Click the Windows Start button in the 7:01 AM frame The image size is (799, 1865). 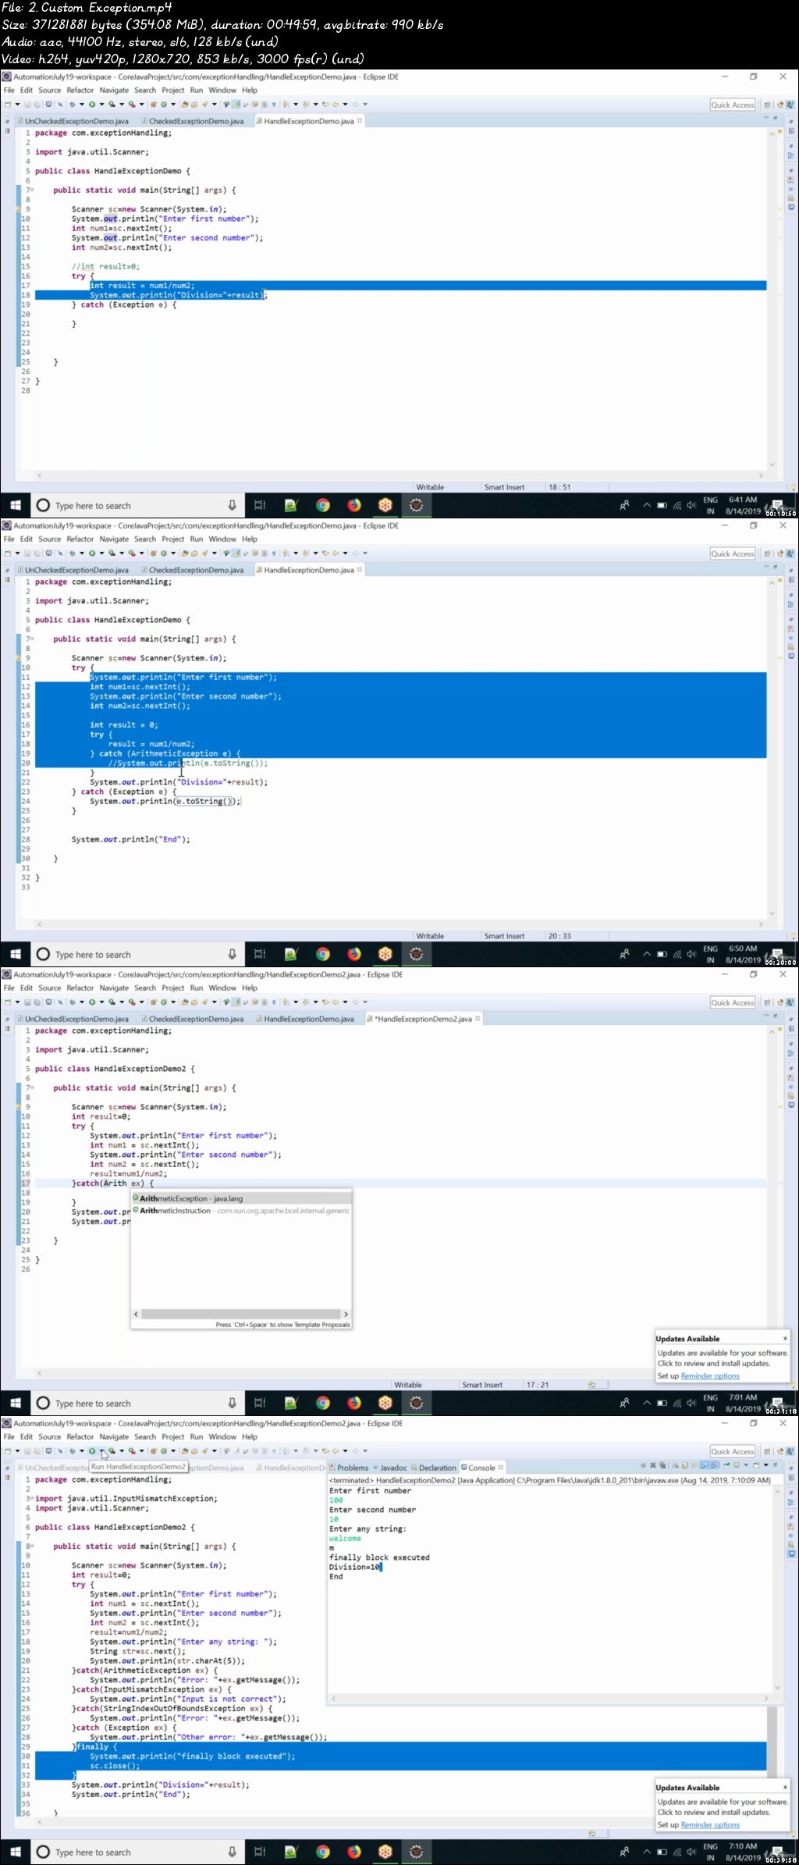pyautogui.click(x=16, y=1403)
